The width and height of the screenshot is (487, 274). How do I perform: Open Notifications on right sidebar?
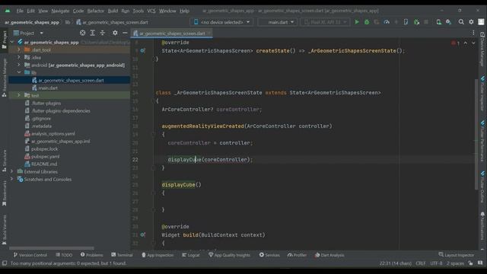[482, 226]
